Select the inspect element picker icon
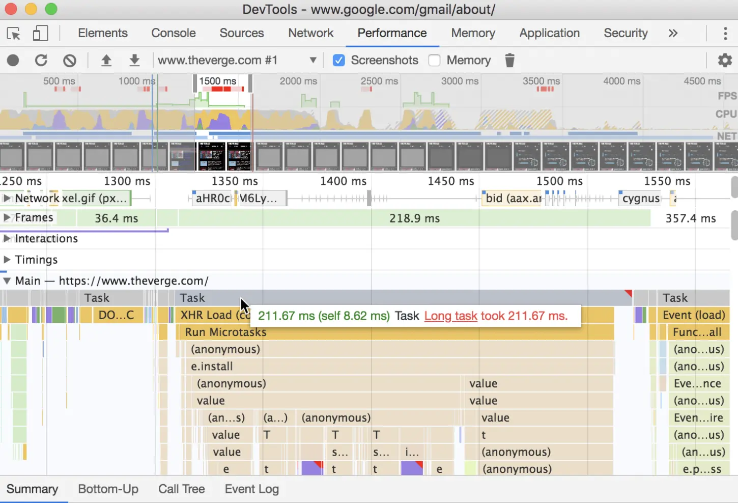738x503 pixels. click(x=14, y=34)
